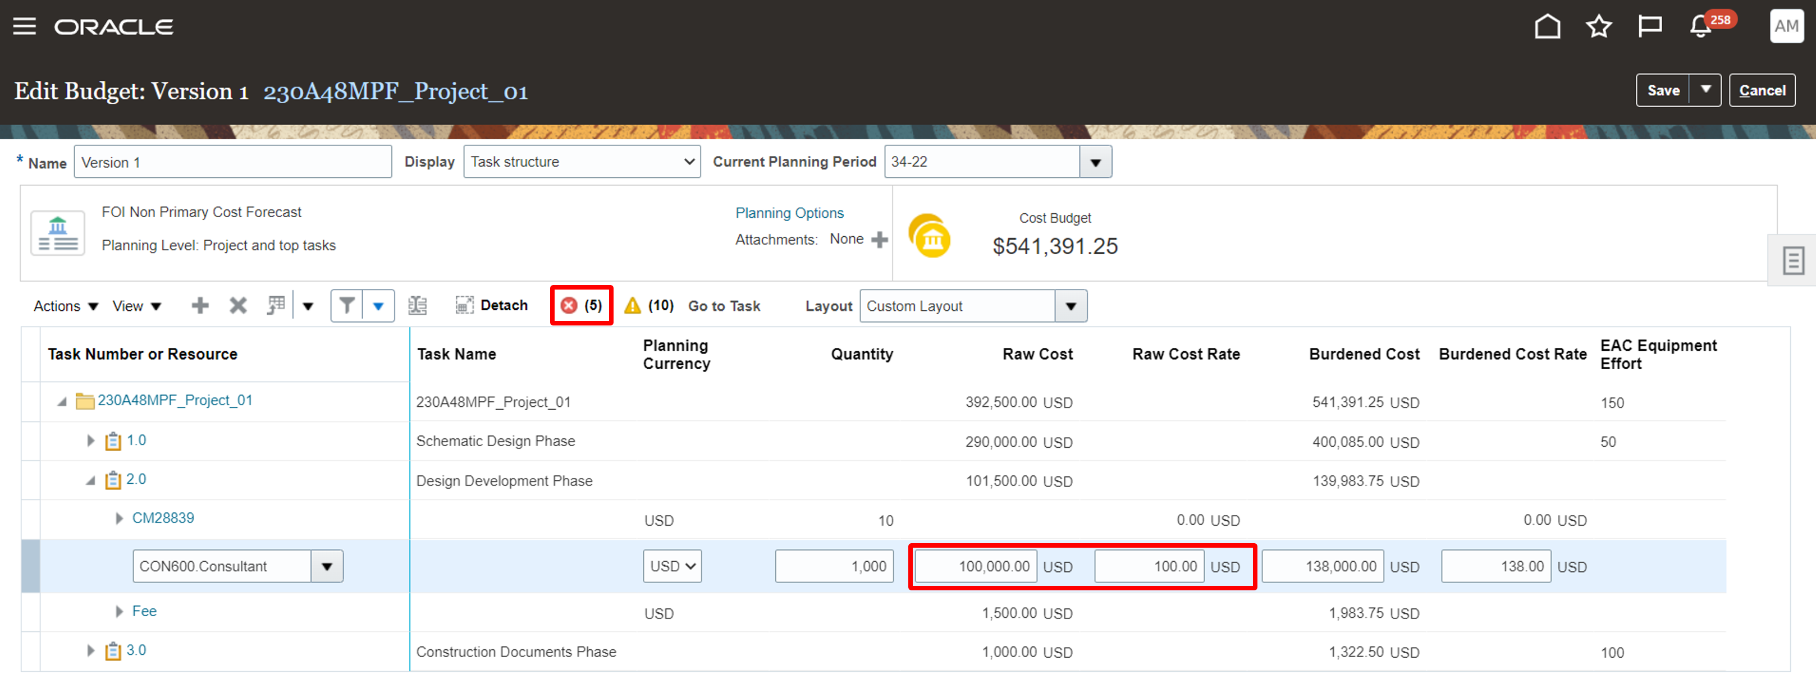This screenshot has width=1816, height=679.
Task: Open USD planning currency select
Action: pos(672,566)
